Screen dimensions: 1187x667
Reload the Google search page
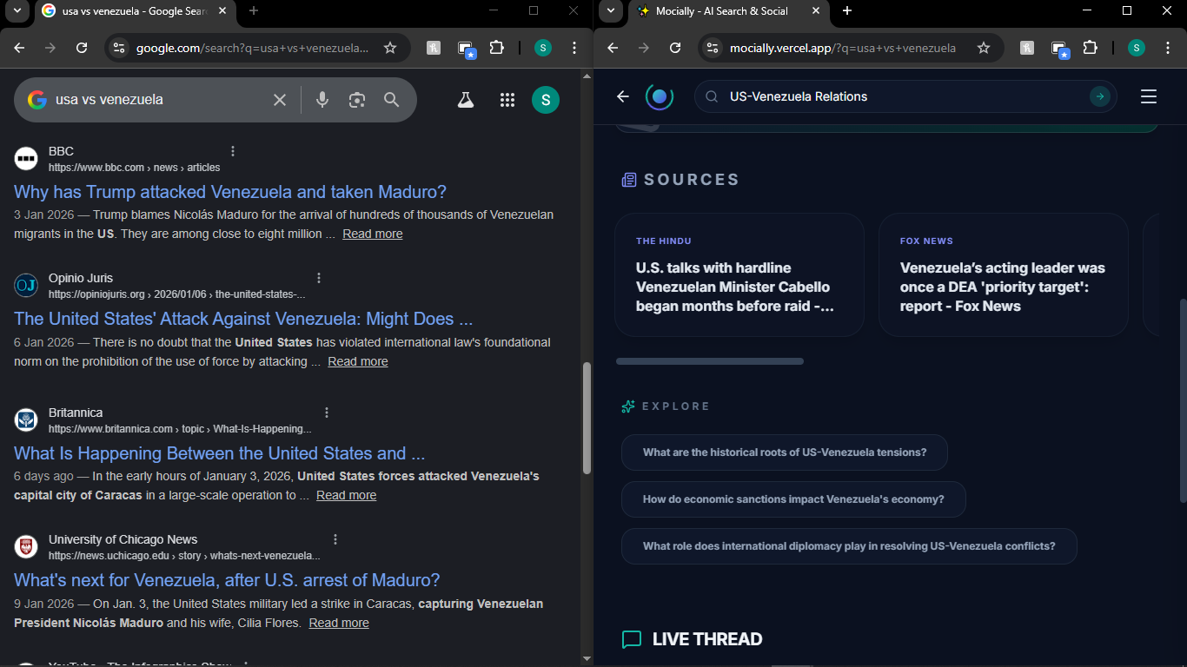tap(82, 48)
